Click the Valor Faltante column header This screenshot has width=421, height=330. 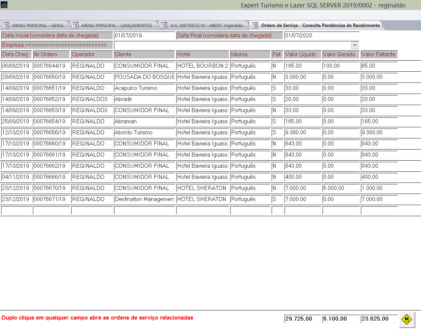click(x=379, y=55)
